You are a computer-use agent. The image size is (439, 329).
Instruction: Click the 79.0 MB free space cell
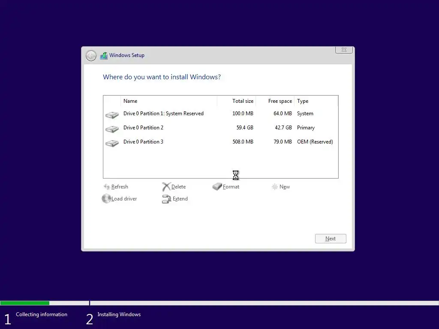(283, 142)
